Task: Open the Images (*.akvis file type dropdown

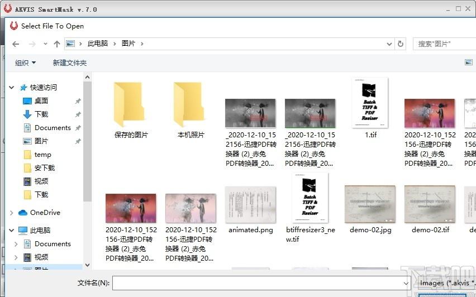Action: (x=447, y=284)
